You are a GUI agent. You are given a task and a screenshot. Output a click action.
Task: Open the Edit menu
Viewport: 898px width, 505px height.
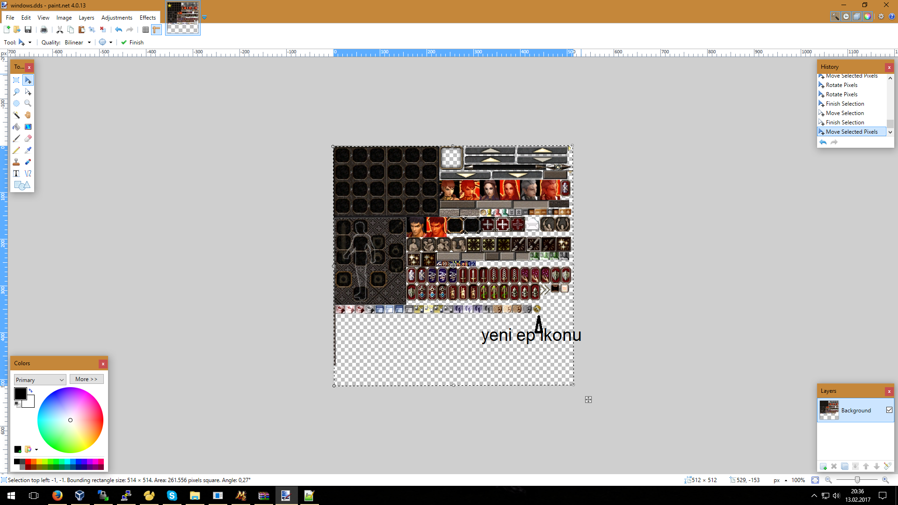[26, 17]
